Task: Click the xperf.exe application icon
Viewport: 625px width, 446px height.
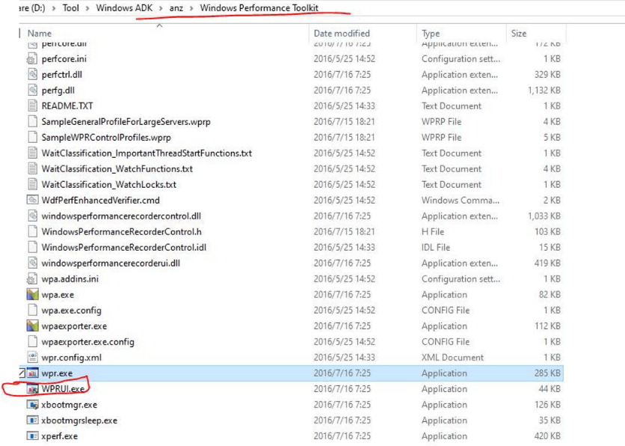Action: 32,436
